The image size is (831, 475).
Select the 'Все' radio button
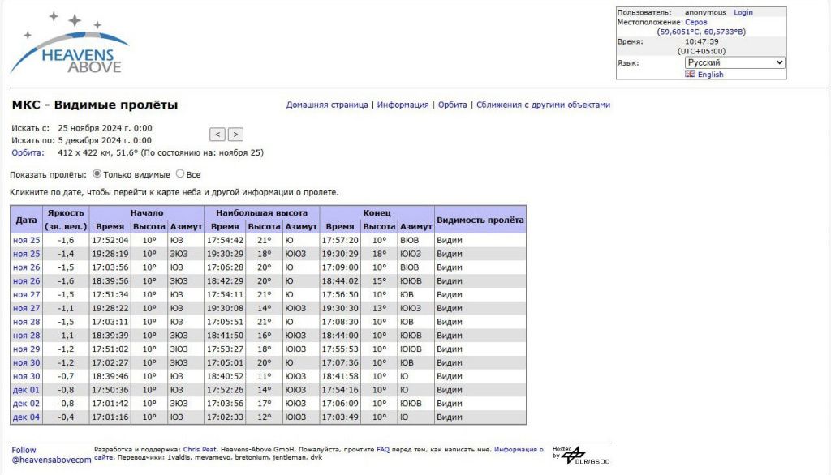click(x=180, y=173)
